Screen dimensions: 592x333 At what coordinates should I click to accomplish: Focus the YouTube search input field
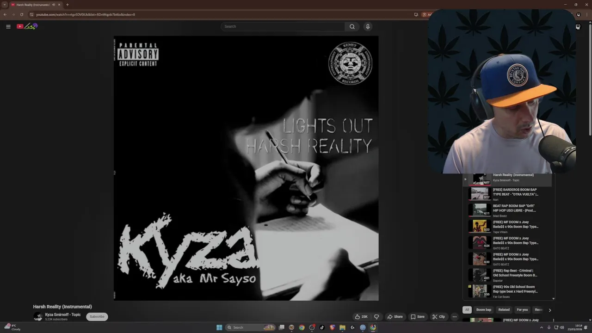pyautogui.click(x=283, y=26)
